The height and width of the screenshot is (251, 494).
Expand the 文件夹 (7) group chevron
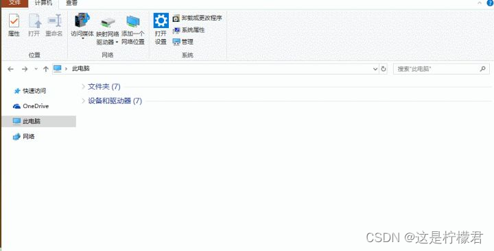tap(84, 86)
